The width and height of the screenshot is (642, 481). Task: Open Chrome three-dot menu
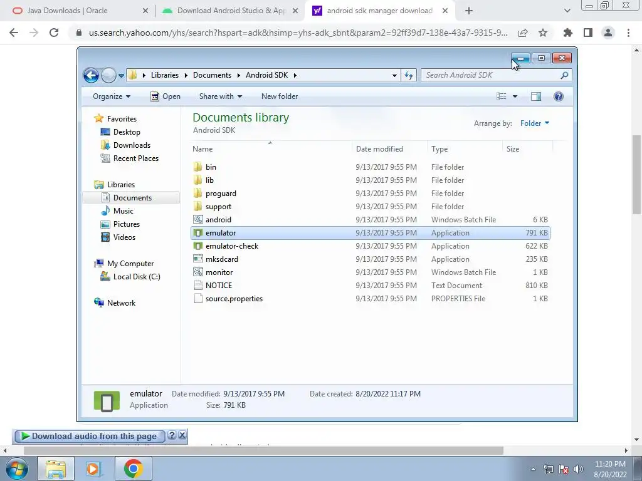(628, 33)
